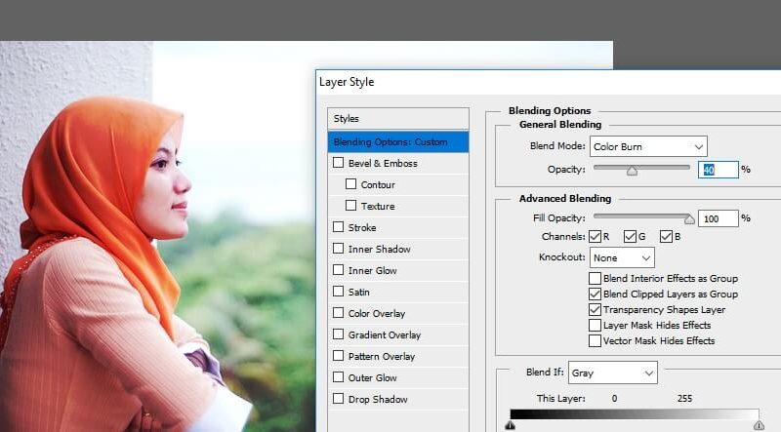Open the Bevel & Emboss settings label

383,163
